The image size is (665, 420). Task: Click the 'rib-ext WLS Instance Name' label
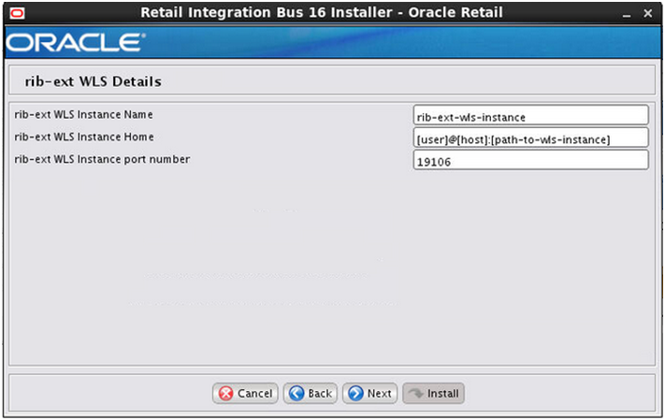[83, 114]
